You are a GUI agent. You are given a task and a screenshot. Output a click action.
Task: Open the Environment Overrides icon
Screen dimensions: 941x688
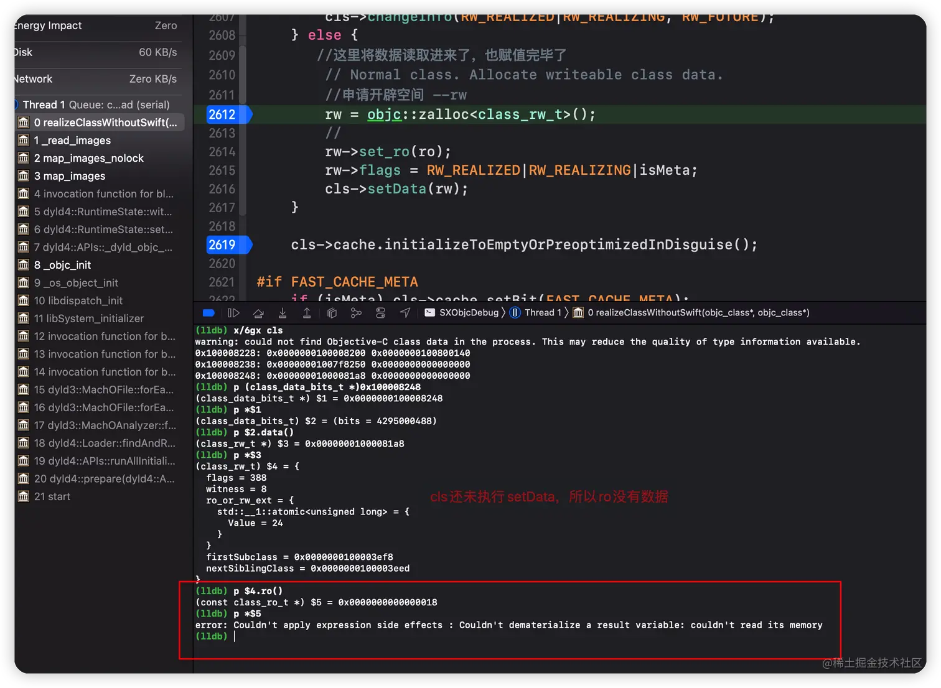pos(380,313)
